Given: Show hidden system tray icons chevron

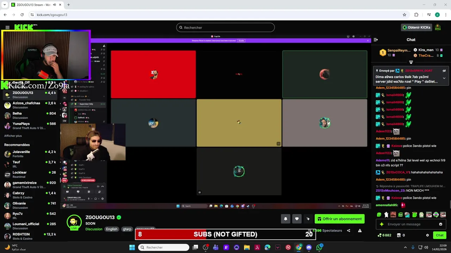Looking at the screenshot, I should [x=405, y=247].
